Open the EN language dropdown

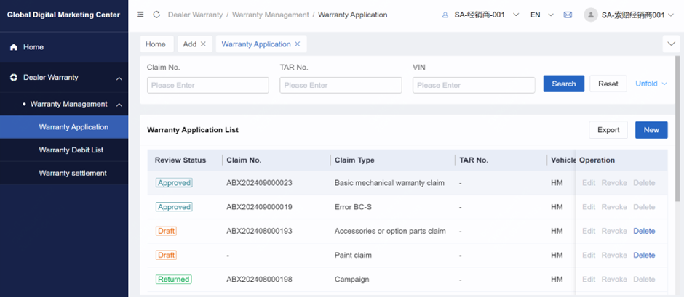(x=542, y=15)
